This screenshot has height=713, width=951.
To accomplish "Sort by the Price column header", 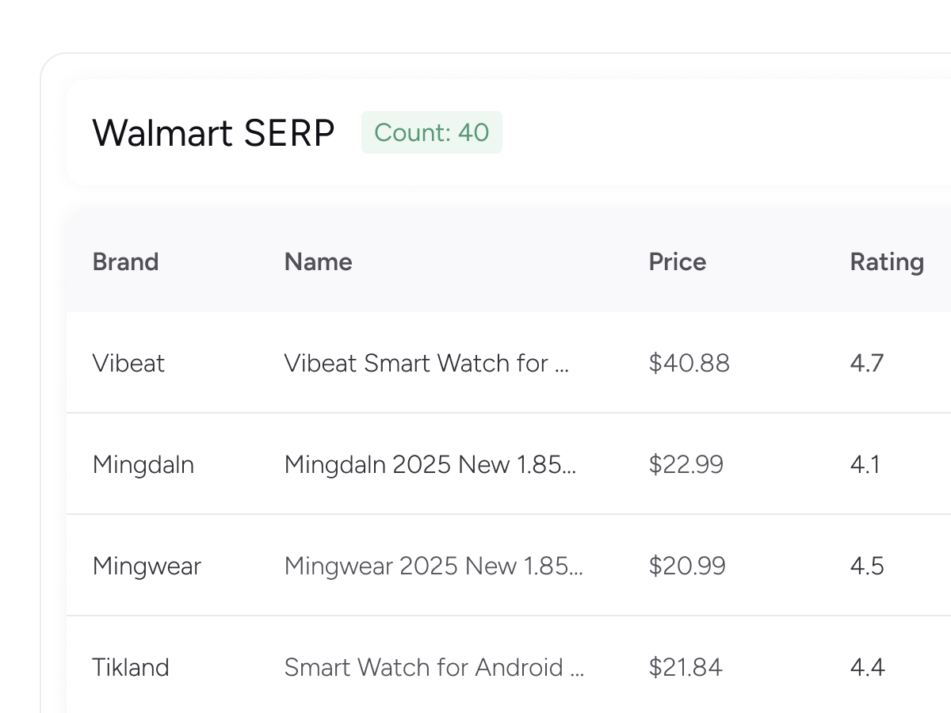I will click(x=677, y=262).
